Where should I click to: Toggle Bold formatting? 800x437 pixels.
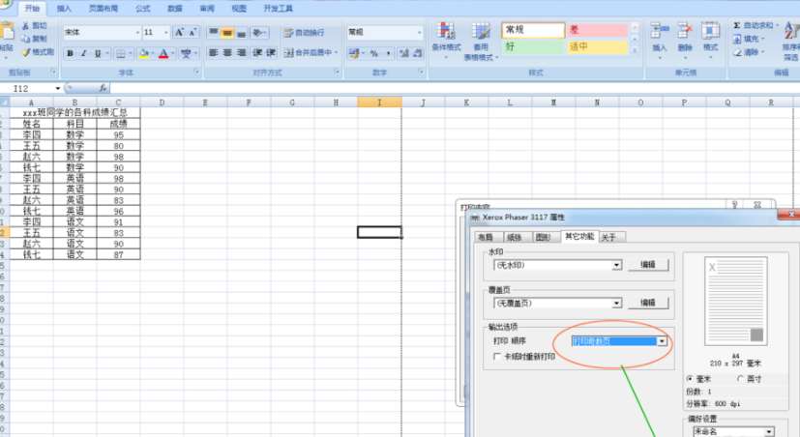71,53
